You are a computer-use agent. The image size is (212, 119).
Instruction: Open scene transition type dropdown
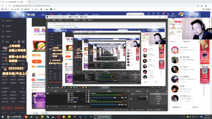pos(139,94)
